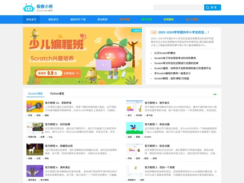
Task: Open title 官方教程 10、录制声音
Action: click(x=58, y=103)
